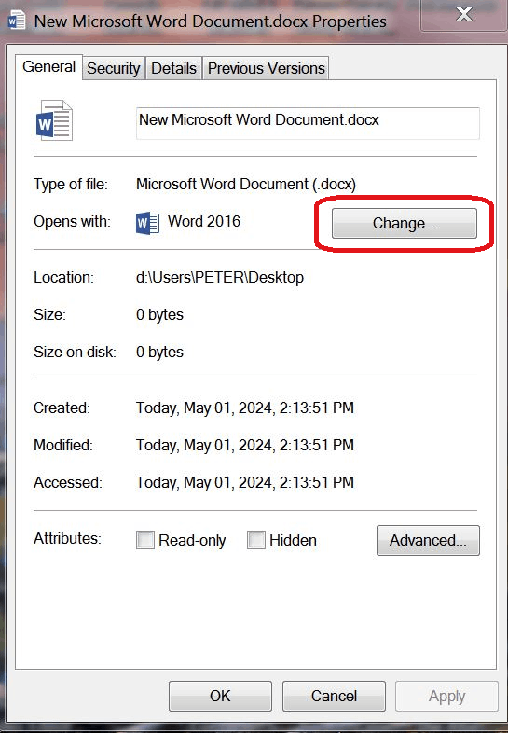Click the Change... button
This screenshot has height=733, width=508.
click(x=405, y=224)
